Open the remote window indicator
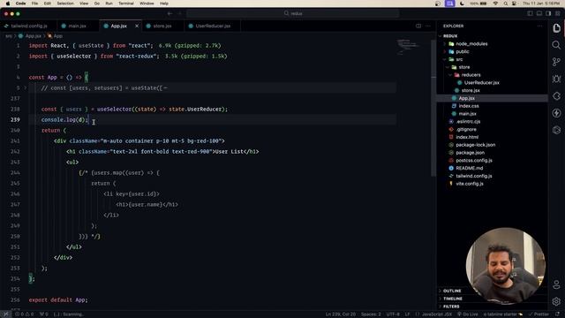This screenshot has height=318, width=565. (5, 314)
